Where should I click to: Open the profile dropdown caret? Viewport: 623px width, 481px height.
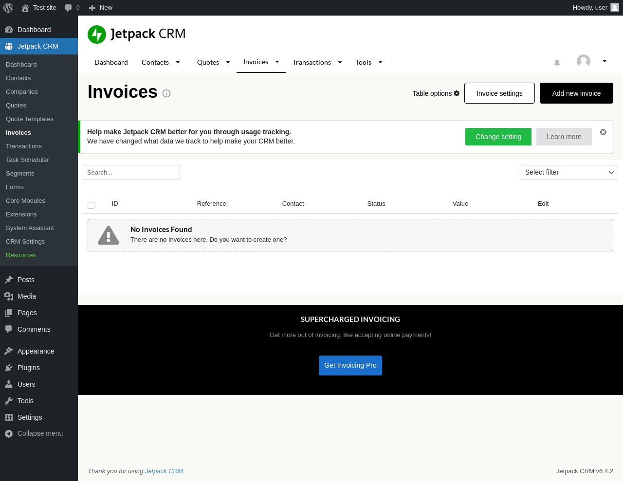605,61
